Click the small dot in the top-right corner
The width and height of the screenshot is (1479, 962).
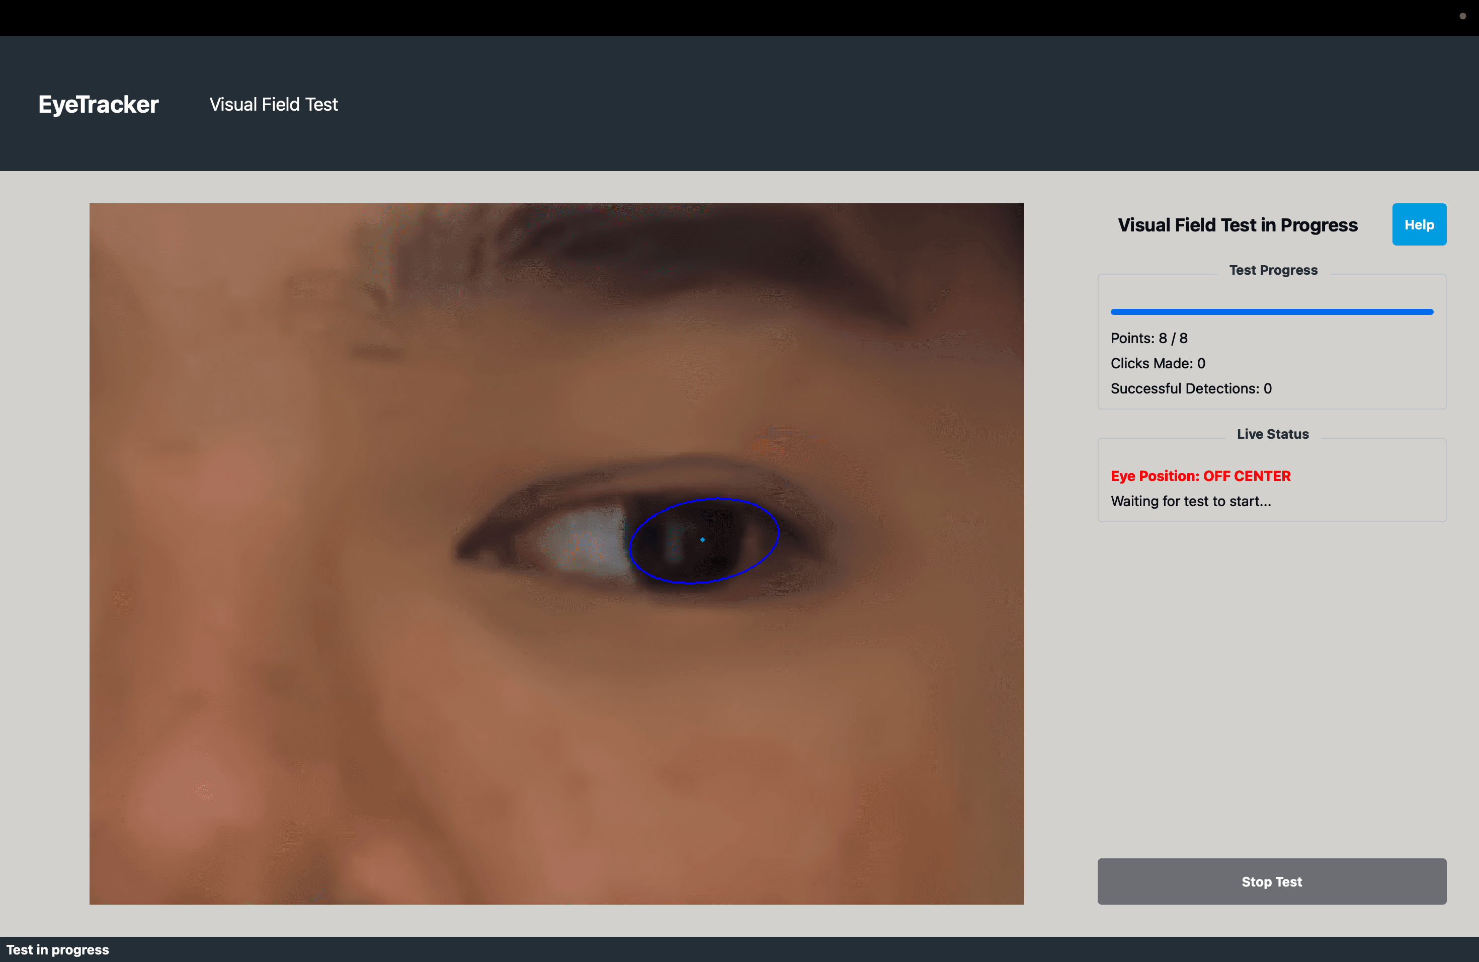[1462, 16]
